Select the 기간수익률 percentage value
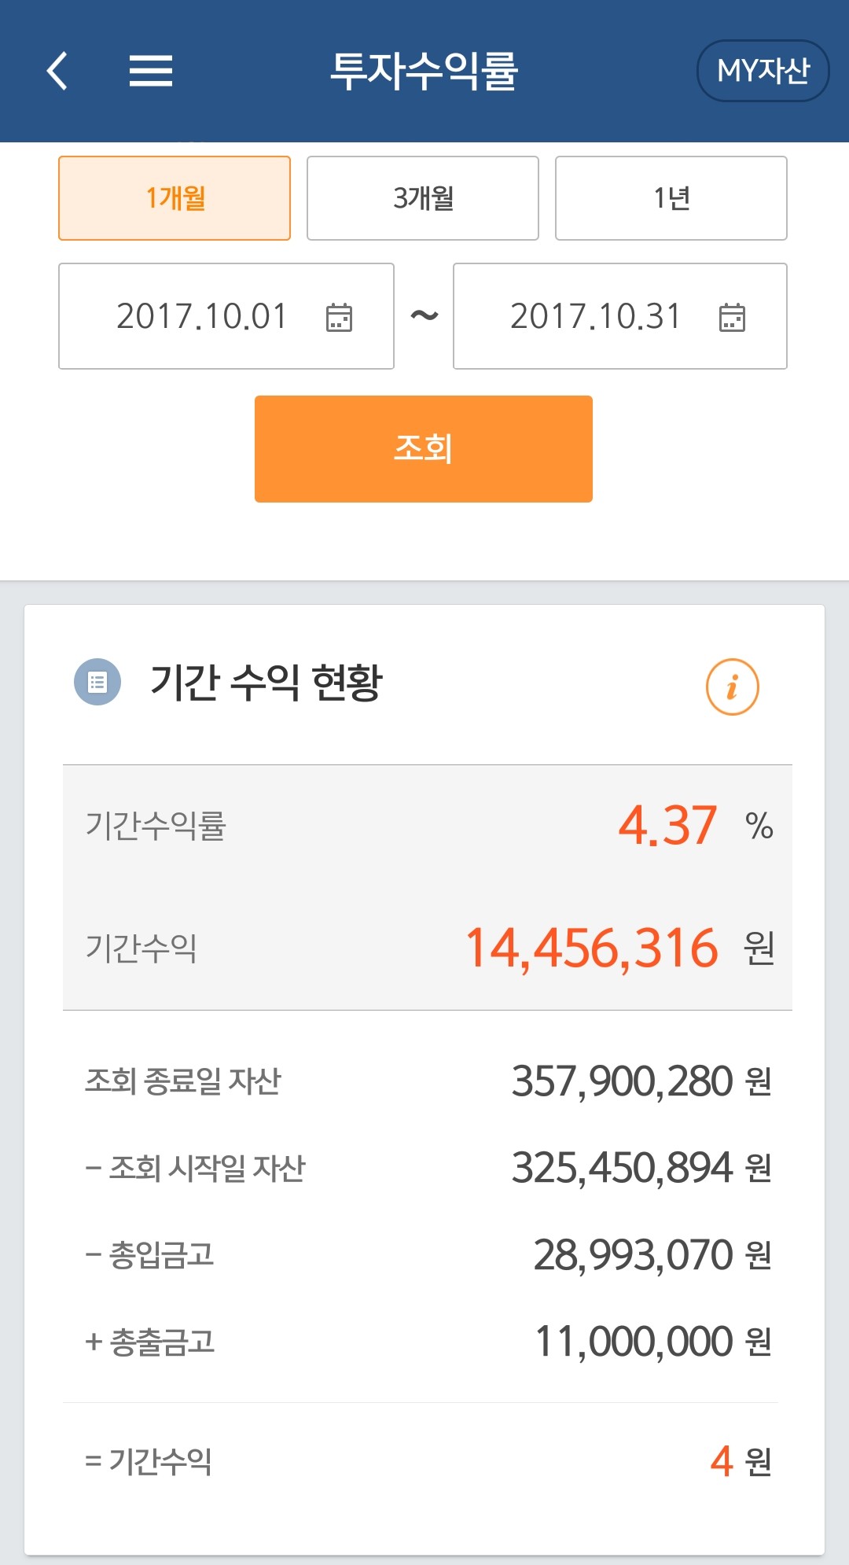The image size is (849, 1565). pyautogui.click(x=667, y=823)
